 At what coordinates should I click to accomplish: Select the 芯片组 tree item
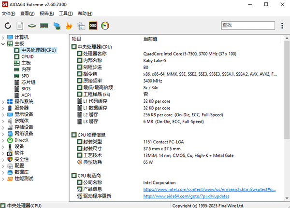coord(29,83)
